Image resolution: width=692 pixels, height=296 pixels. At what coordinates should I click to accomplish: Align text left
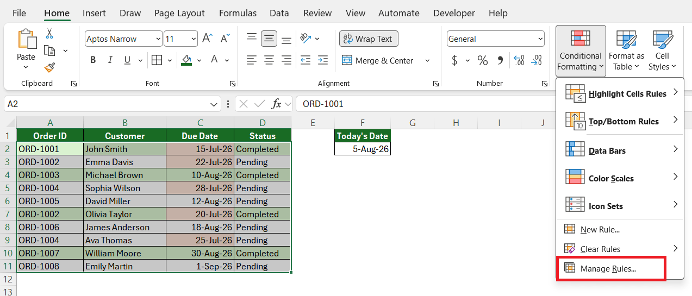(x=252, y=60)
